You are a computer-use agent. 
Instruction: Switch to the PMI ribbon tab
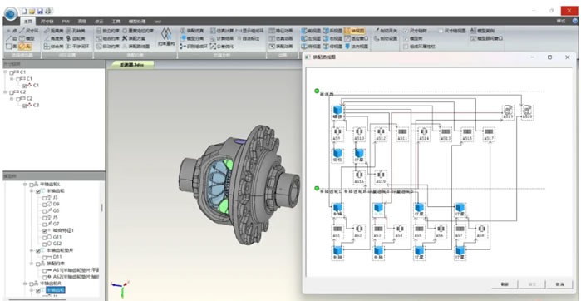click(x=66, y=22)
